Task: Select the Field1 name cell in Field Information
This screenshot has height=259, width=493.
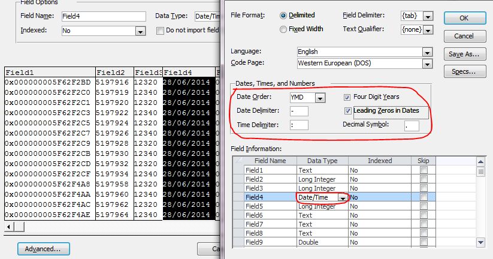Action: click(x=270, y=170)
